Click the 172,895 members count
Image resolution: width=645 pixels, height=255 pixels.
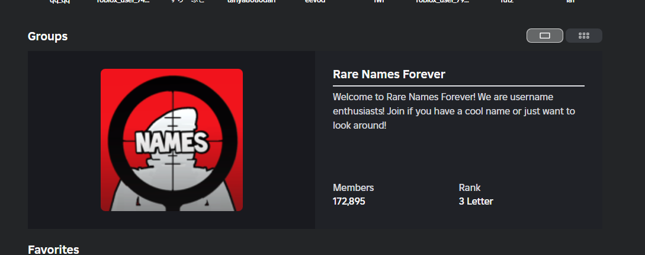tap(349, 202)
